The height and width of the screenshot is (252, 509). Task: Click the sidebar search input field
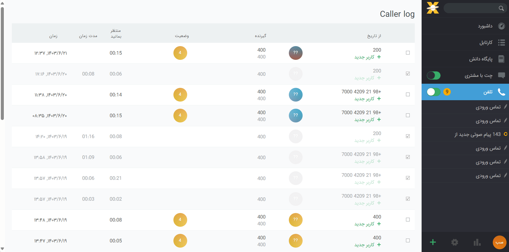click(475, 8)
